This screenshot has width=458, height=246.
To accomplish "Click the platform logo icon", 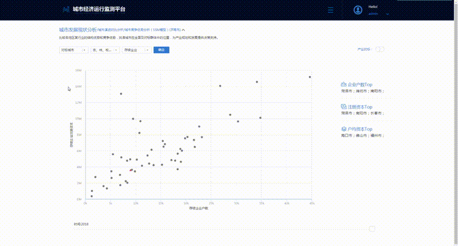I will point(66,9).
